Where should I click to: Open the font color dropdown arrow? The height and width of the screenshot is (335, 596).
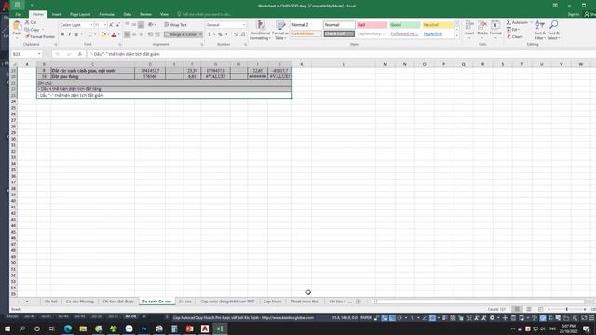(119, 34)
